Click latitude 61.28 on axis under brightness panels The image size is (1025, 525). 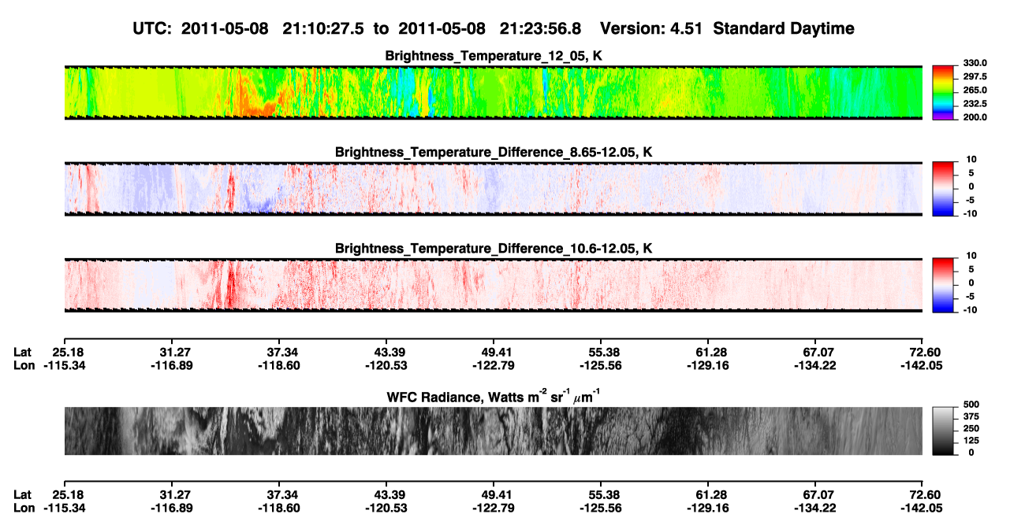(x=711, y=352)
